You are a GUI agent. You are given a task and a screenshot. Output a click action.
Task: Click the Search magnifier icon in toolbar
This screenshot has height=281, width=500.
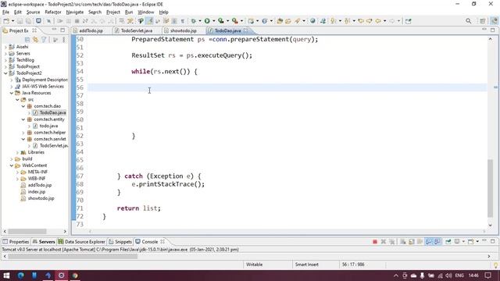pos(468,21)
